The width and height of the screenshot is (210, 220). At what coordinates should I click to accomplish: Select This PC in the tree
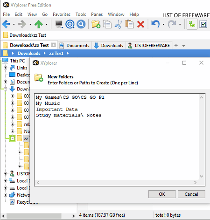[17, 61]
